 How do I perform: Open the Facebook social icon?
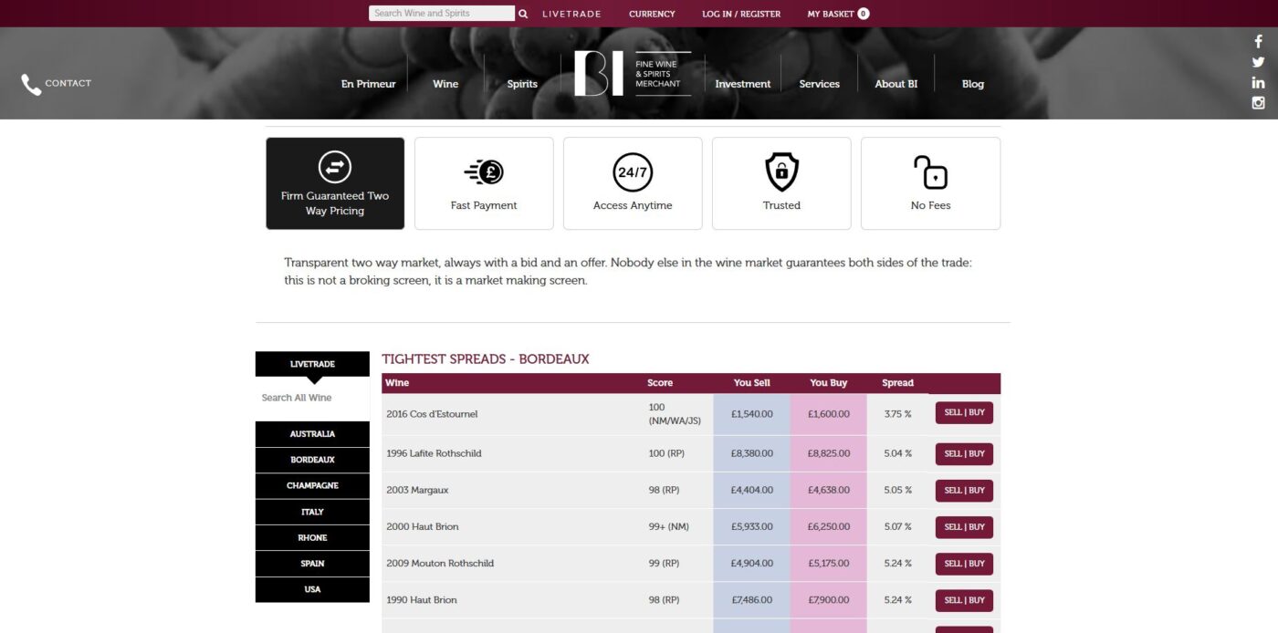pyautogui.click(x=1258, y=42)
